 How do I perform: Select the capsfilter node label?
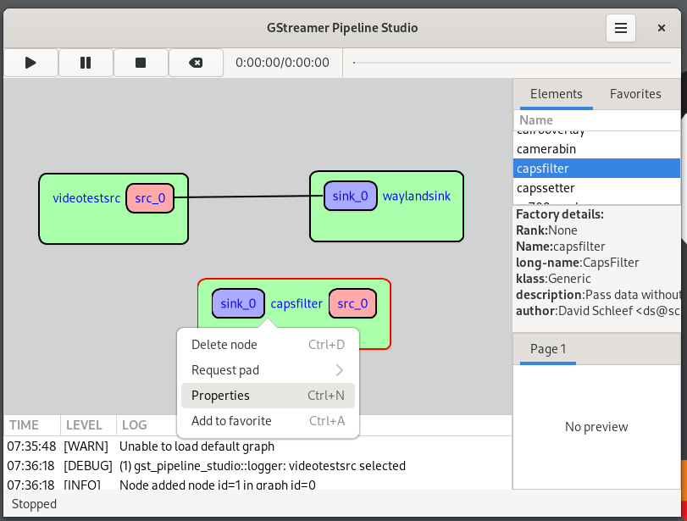click(x=296, y=303)
